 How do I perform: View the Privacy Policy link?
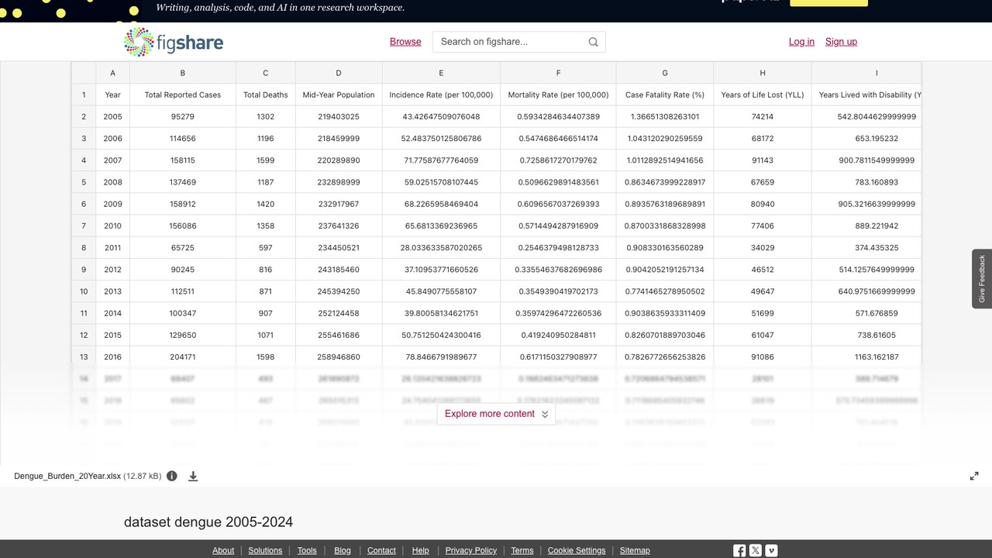471,550
